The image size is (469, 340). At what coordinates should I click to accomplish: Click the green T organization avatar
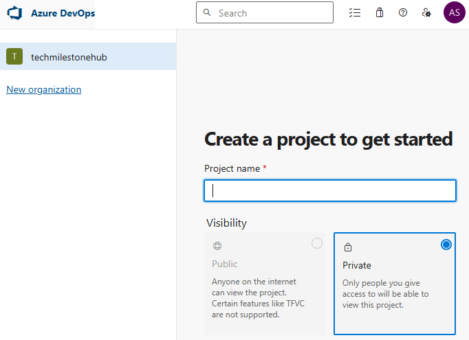[14, 57]
